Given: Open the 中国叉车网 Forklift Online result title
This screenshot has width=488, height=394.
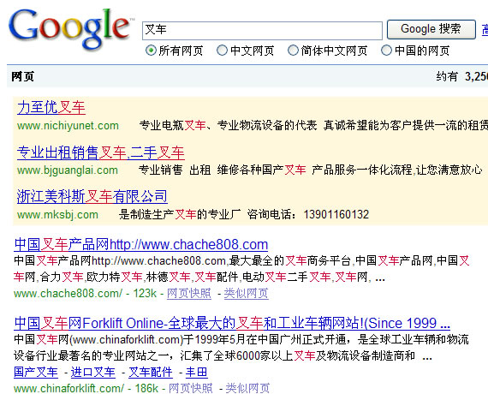Looking at the screenshot, I should 232,323.
